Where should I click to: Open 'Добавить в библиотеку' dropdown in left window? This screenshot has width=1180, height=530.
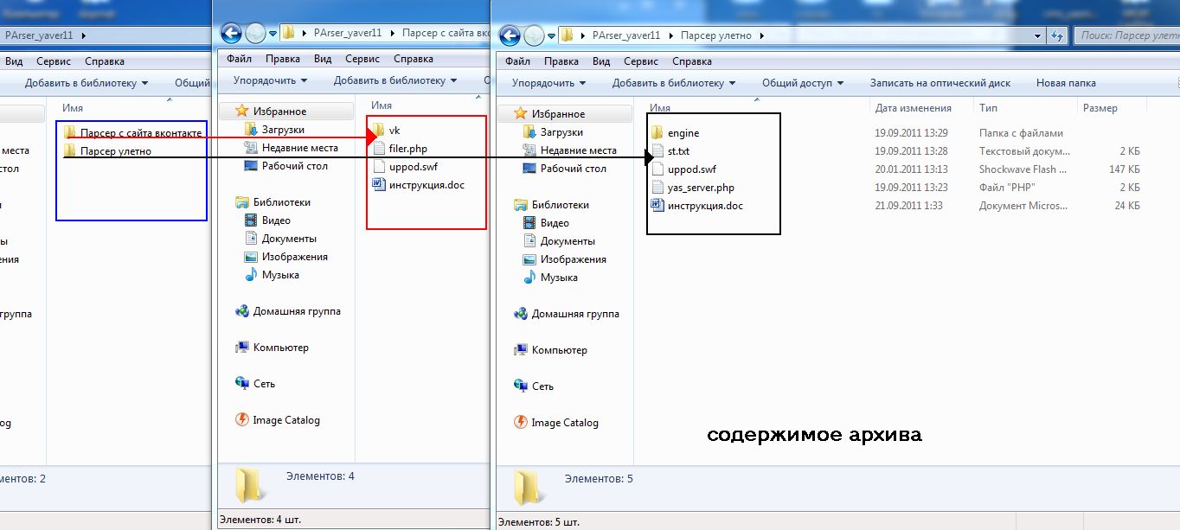(x=87, y=83)
